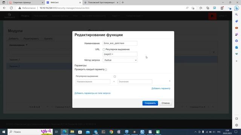Image resolution: width=241 pixels, height=135 pixels.
Task: Click the Windows taskbar Поиск box
Action: (x=30, y=132)
